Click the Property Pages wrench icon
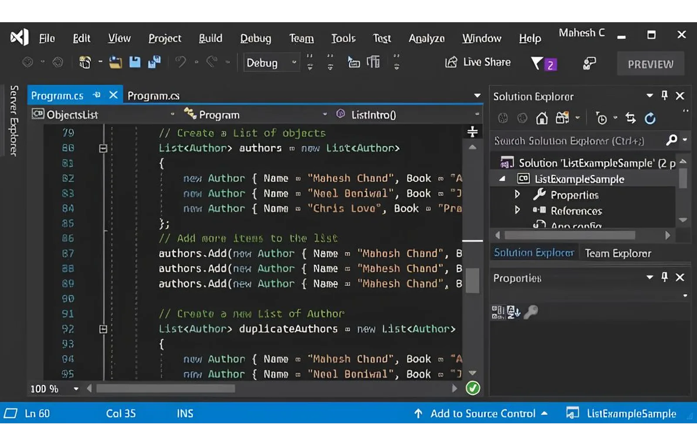This screenshot has height=446, width=697. (531, 312)
